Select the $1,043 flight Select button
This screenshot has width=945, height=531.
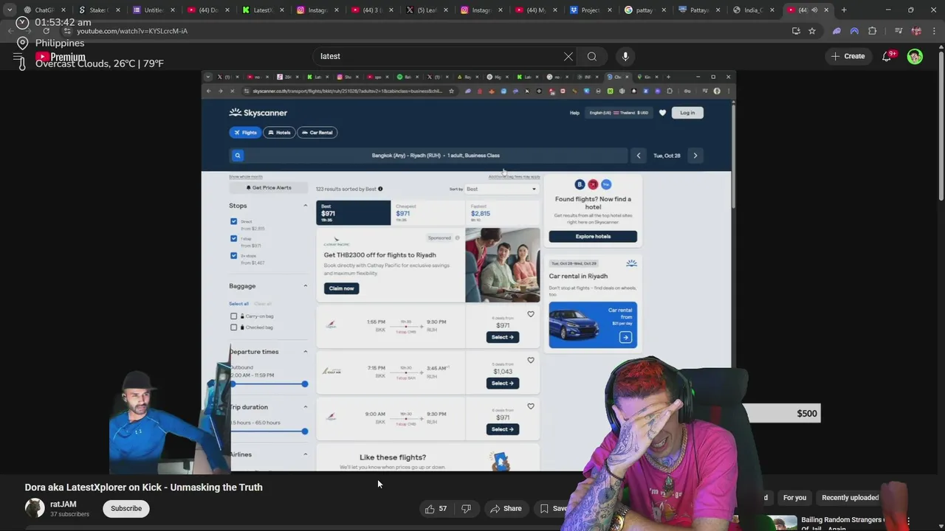point(503,383)
